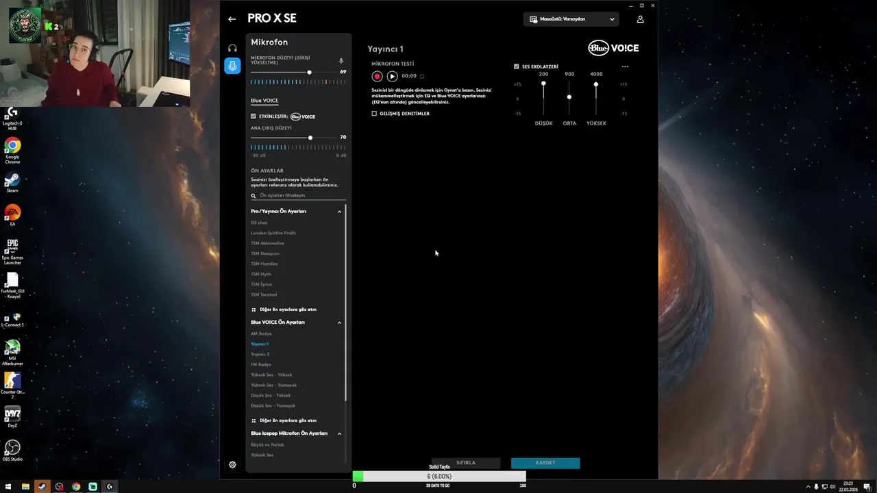The height and width of the screenshot is (493, 877).
Task: Open EA desktop shortcut
Action: coord(12,216)
